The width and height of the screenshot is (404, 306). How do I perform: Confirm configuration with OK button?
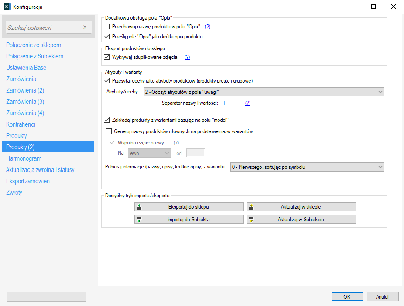pos(347,297)
